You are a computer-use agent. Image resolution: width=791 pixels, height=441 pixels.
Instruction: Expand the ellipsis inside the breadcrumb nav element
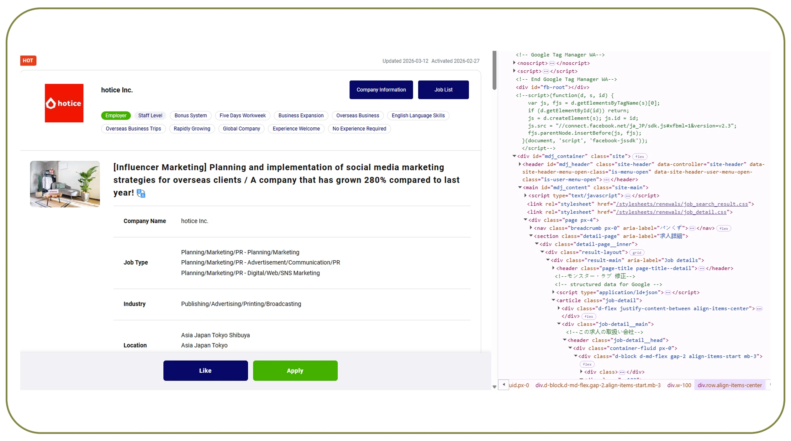(692, 228)
